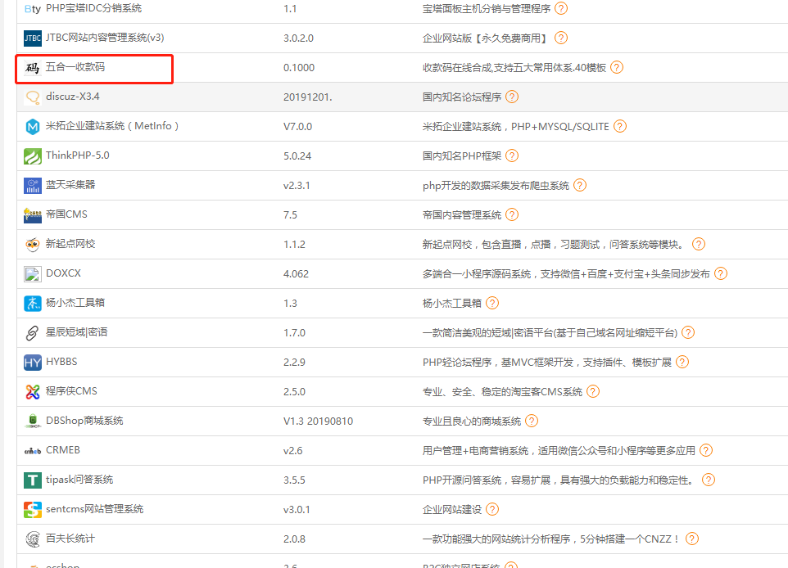Open help icon beside 专业且良心的商城系统
788x568 pixels.
pos(531,421)
